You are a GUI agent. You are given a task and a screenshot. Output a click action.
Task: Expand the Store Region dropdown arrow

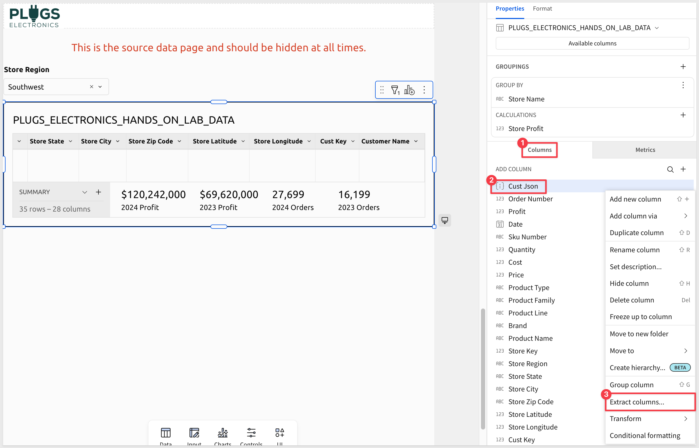[100, 87]
